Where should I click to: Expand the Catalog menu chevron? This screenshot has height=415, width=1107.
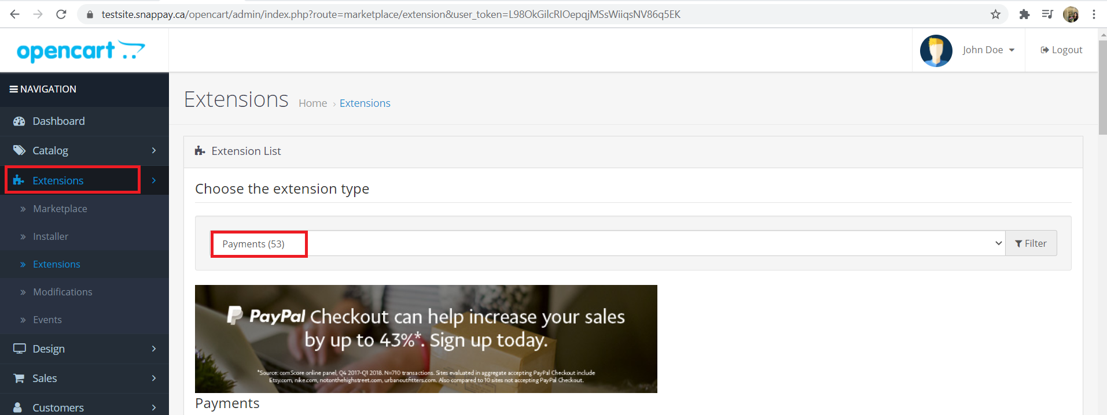[154, 150]
